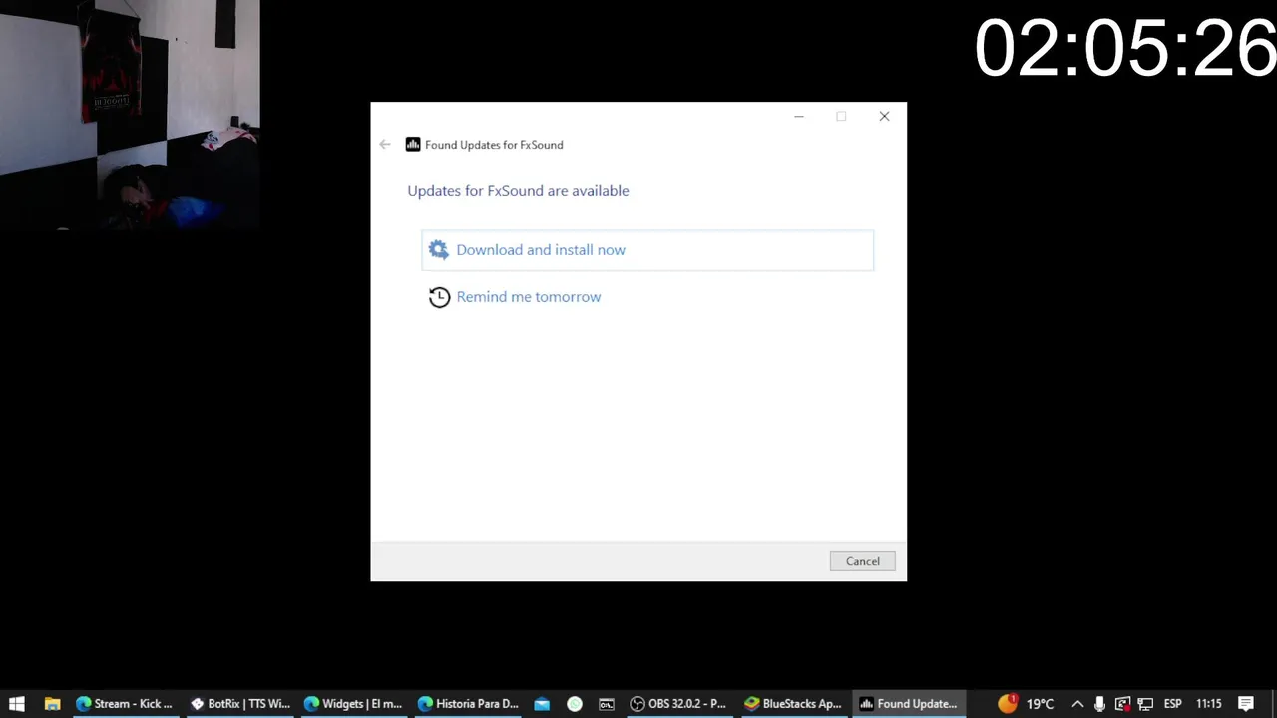Minimize the FxSound updater dialog
The height and width of the screenshot is (718, 1277).
799,117
